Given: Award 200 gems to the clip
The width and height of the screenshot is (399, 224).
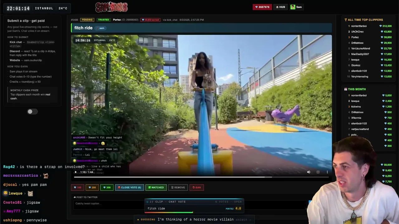Looking at the screenshot, I should (92, 187).
